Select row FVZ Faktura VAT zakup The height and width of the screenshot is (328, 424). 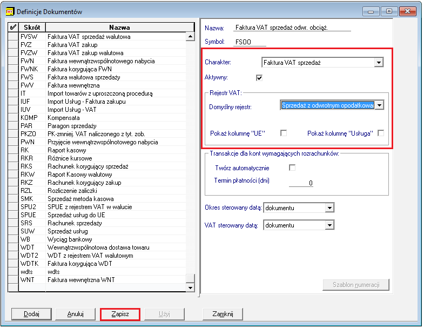click(x=102, y=45)
